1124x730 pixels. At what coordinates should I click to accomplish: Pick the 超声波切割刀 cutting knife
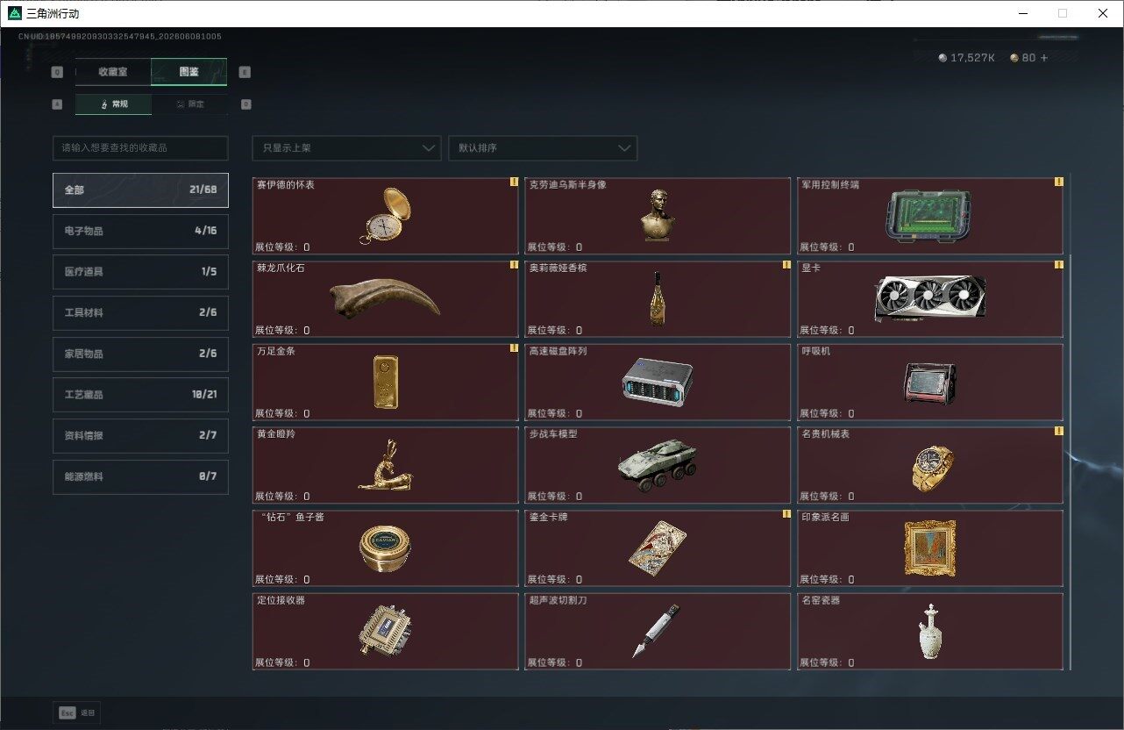pos(658,632)
